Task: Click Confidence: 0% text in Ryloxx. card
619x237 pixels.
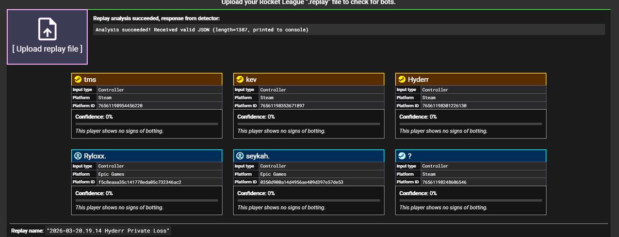Action: [94, 193]
